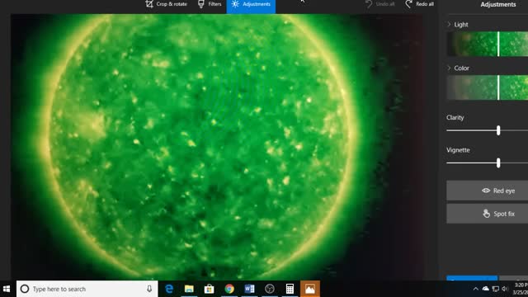The height and width of the screenshot is (297, 528).
Task: Click the Photos app taskbar icon
Action: click(310, 289)
